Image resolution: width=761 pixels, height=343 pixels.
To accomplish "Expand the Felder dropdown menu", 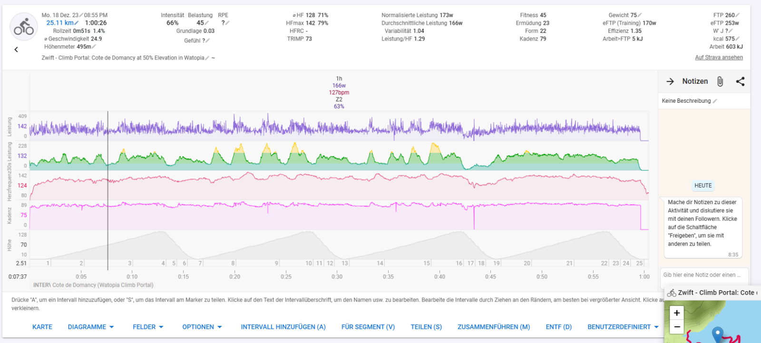I will click(148, 327).
